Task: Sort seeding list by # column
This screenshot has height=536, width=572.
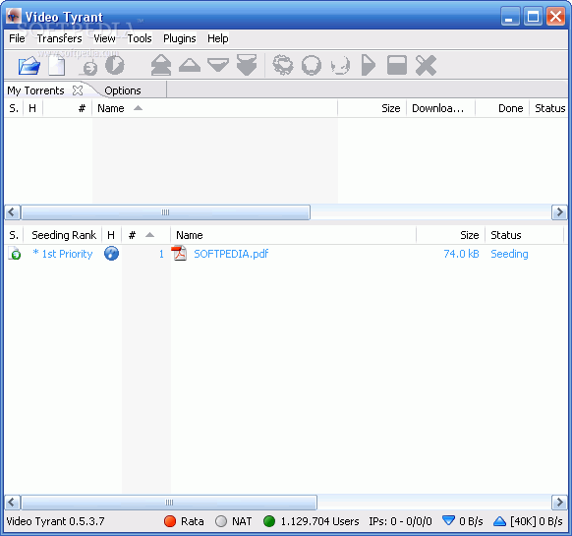Action: (x=145, y=235)
